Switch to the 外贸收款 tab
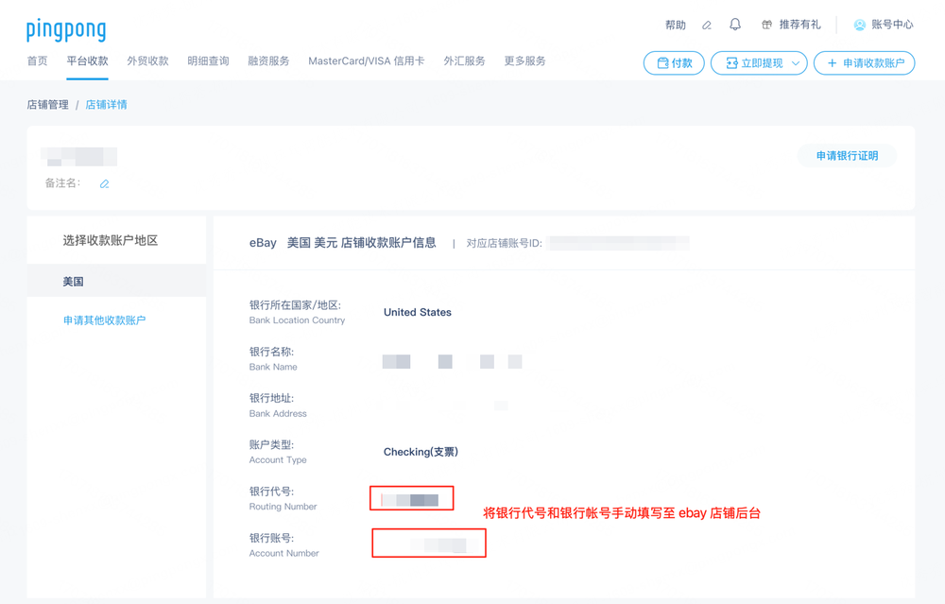The image size is (945, 604). tap(147, 61)
